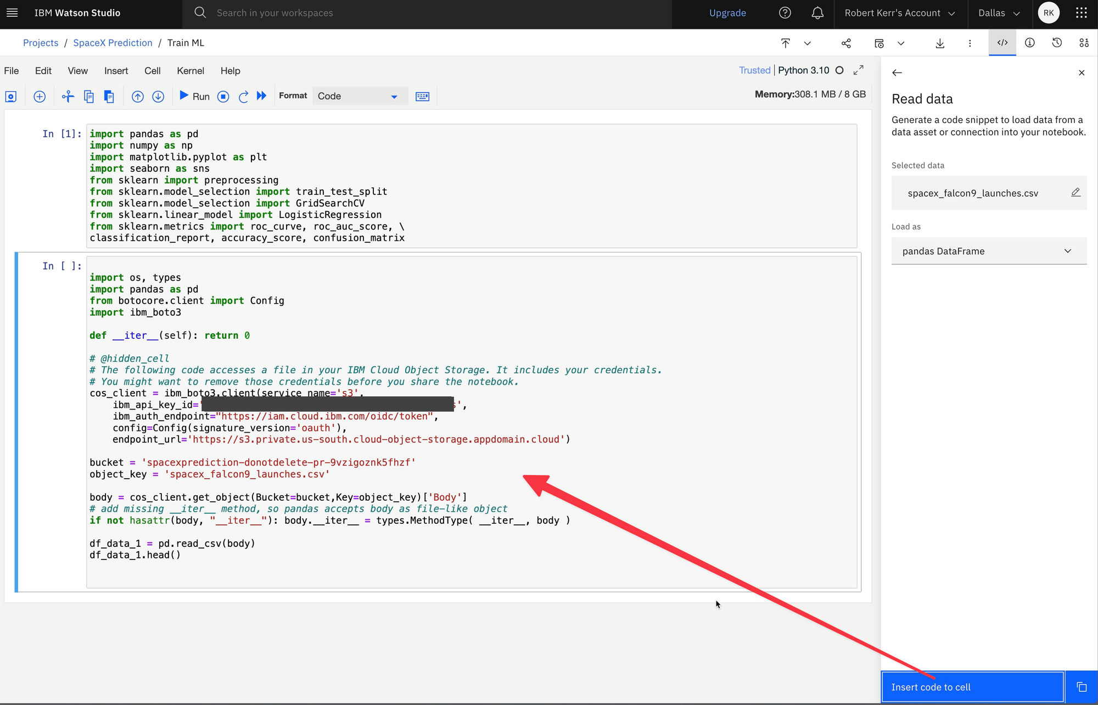This screenshot has width=1098, height=705.
Task: Click the workspace search field
Action: (x=428, y=13)
